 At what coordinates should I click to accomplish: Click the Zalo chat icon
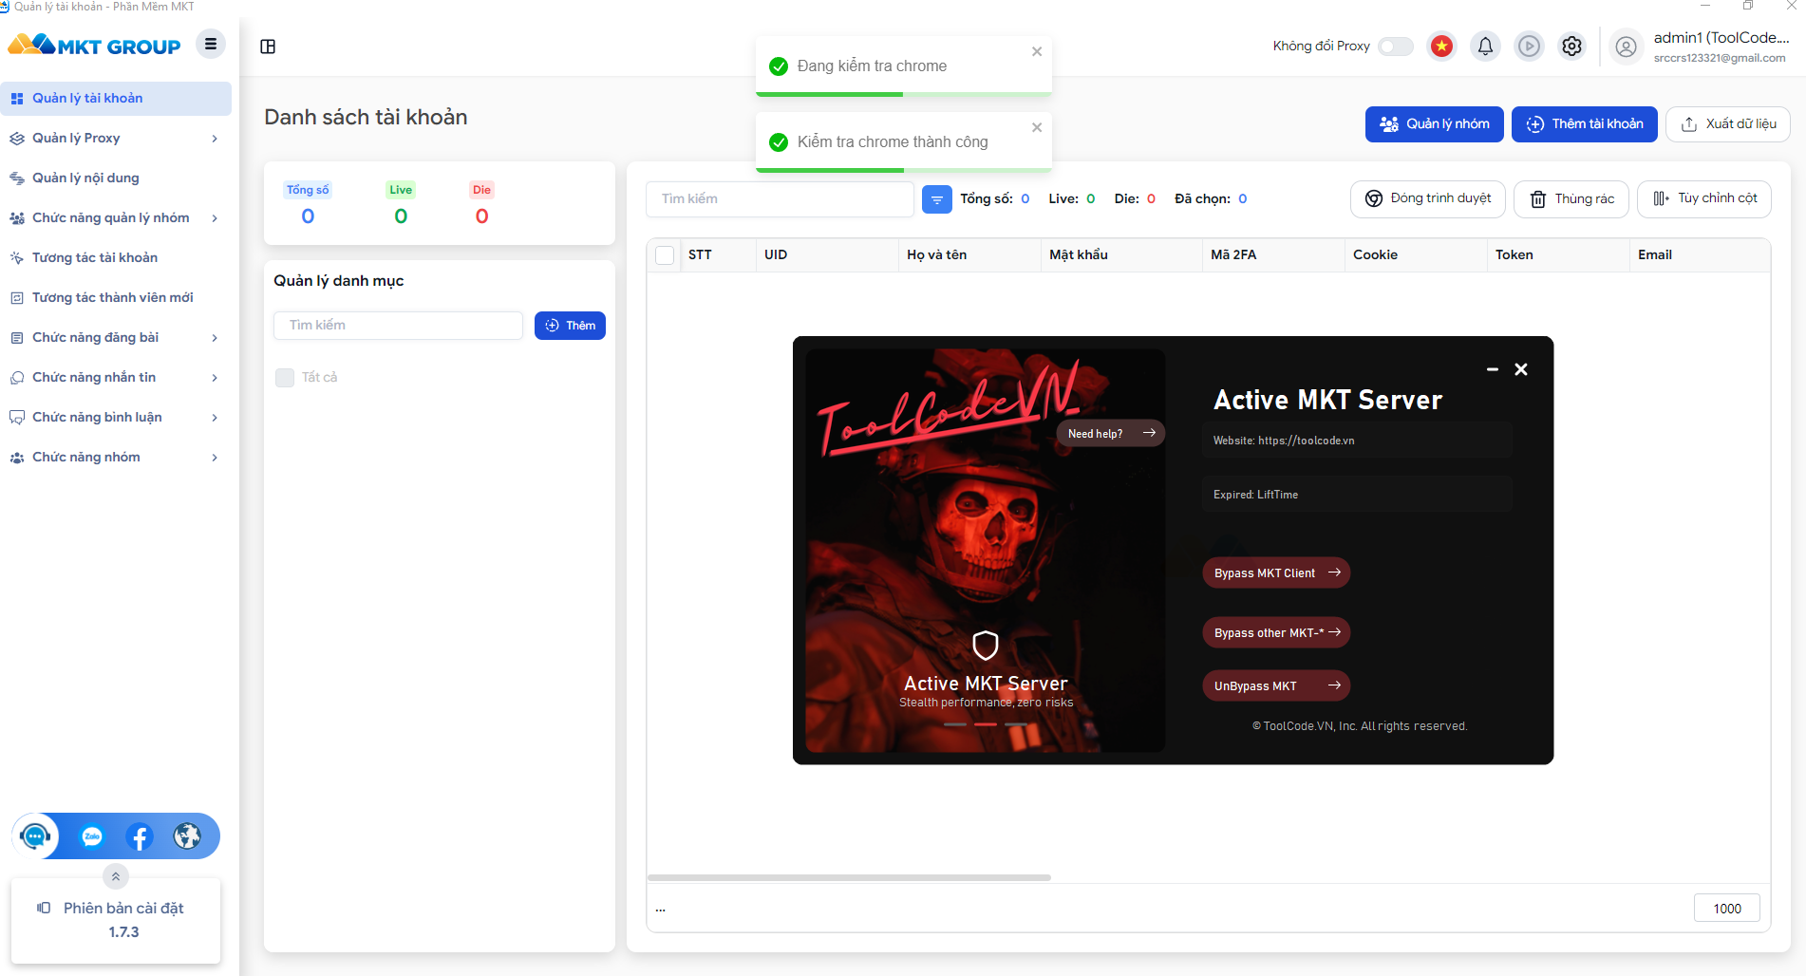tap(92, 836)
